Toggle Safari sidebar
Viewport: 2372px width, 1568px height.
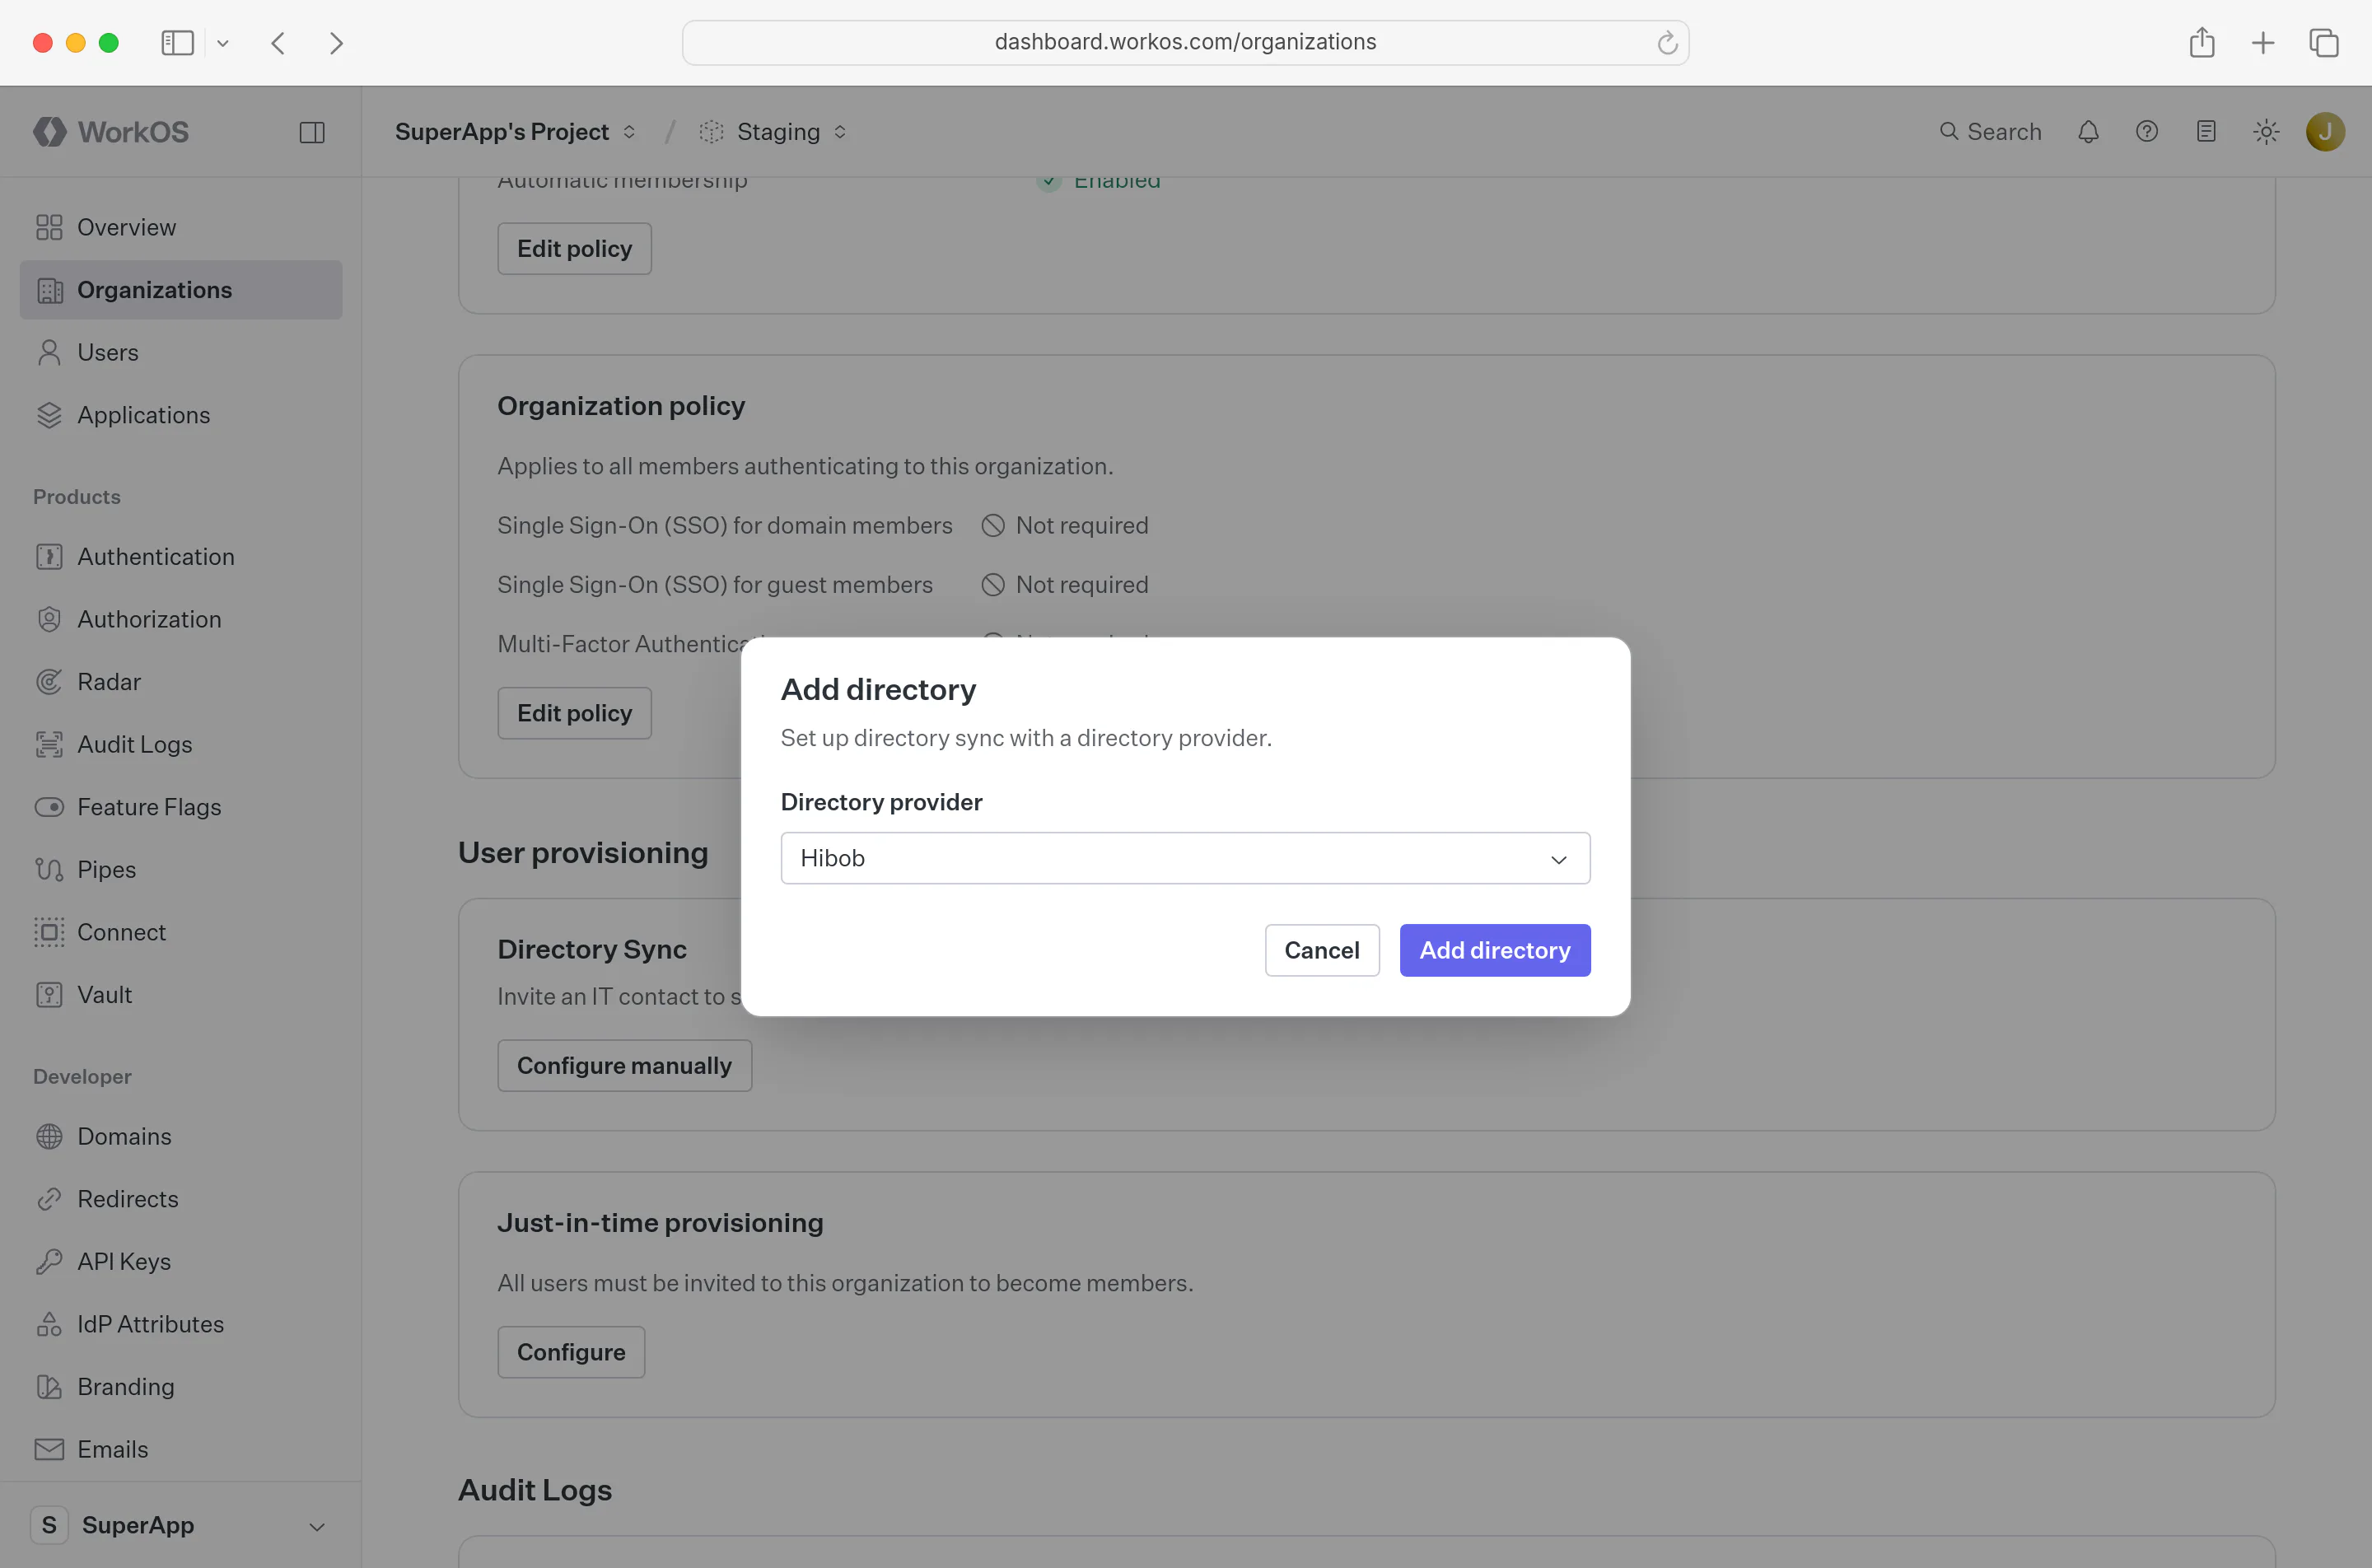(177, 43)
